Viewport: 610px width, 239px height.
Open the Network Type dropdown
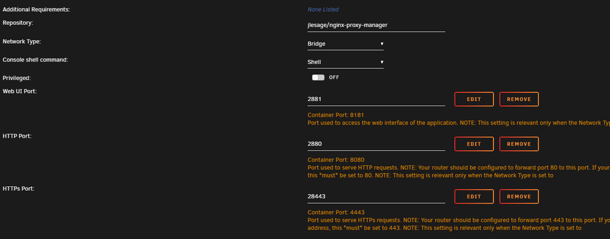pos(345,44)
